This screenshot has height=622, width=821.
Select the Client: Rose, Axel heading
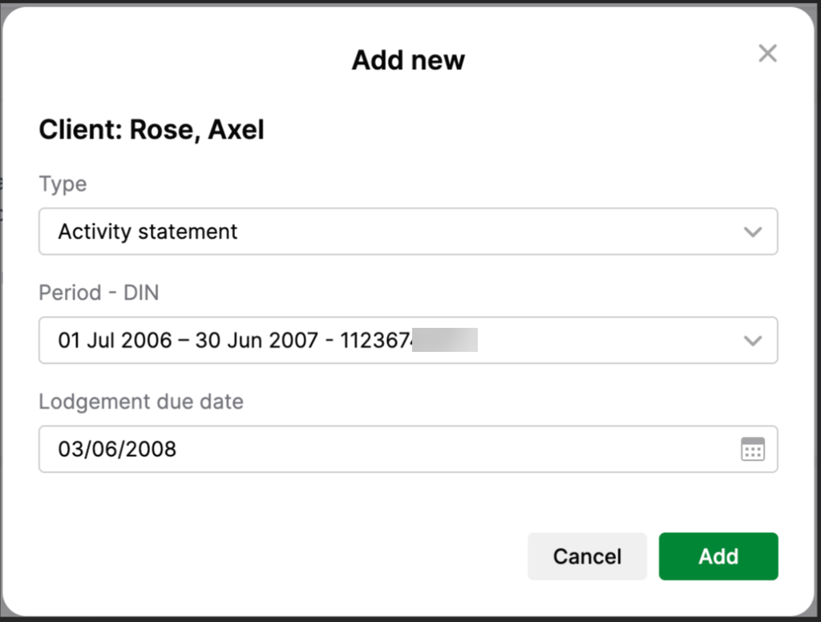point(152,129)
